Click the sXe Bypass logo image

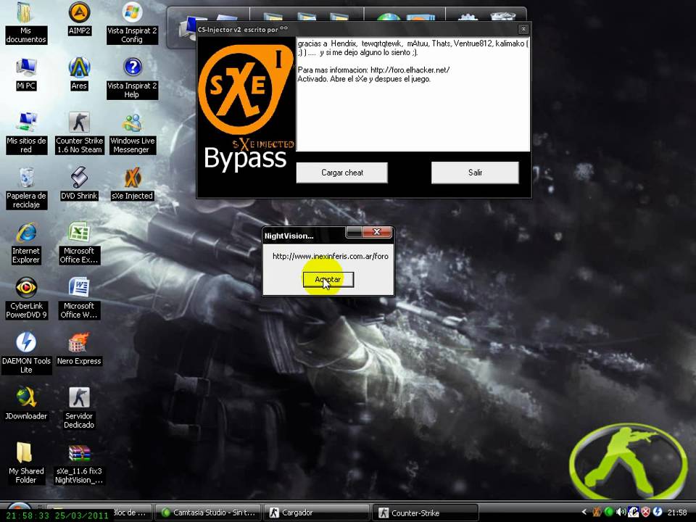point(246,107)
